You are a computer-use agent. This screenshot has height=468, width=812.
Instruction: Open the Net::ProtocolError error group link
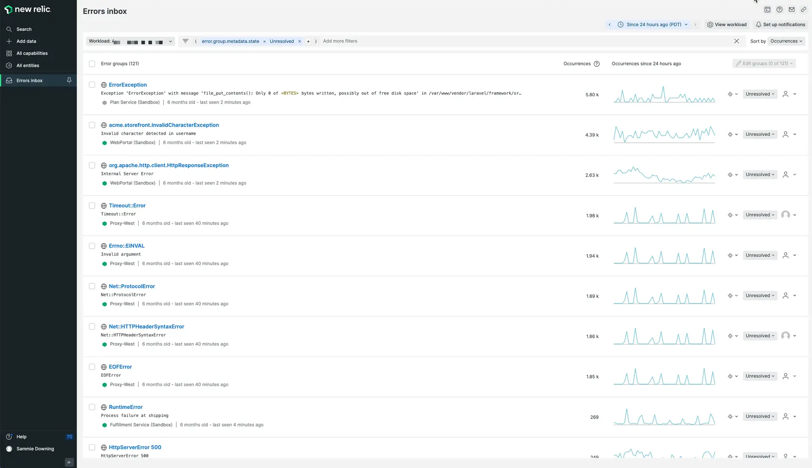coord(132,286)
